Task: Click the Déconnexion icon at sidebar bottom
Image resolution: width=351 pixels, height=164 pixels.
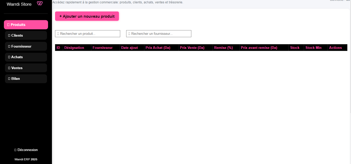Action: point(15,150)
